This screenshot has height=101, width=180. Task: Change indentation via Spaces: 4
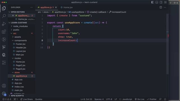click(99, 99)
